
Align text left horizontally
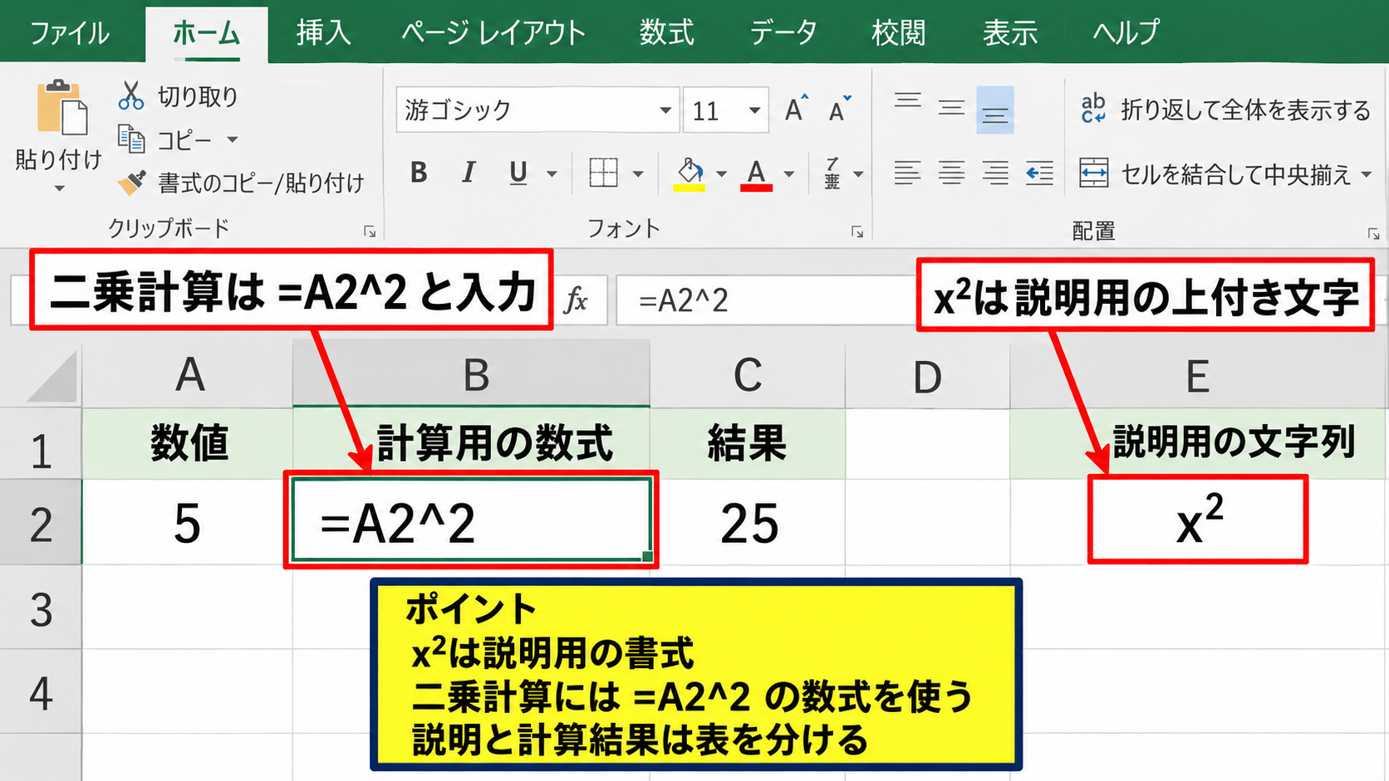(907, 173)
